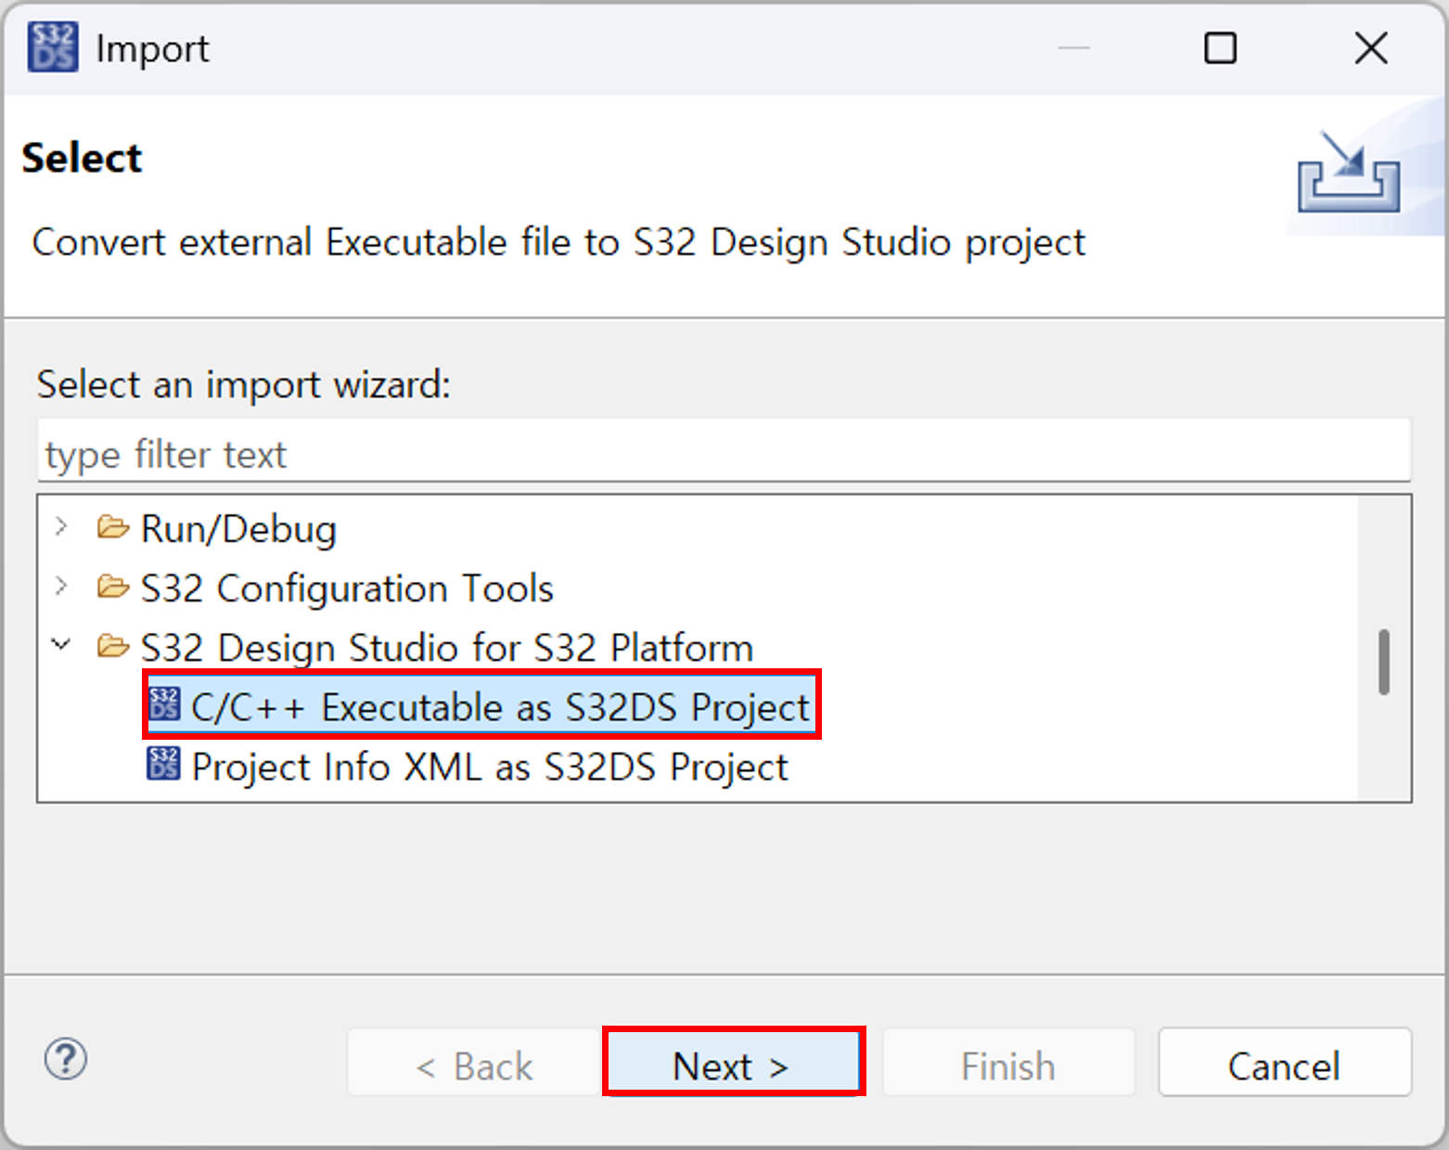1449x1150 pixels.
Task: Click the S32 Design Studio for S32 Platform folder icon
Action: [113, 647]
